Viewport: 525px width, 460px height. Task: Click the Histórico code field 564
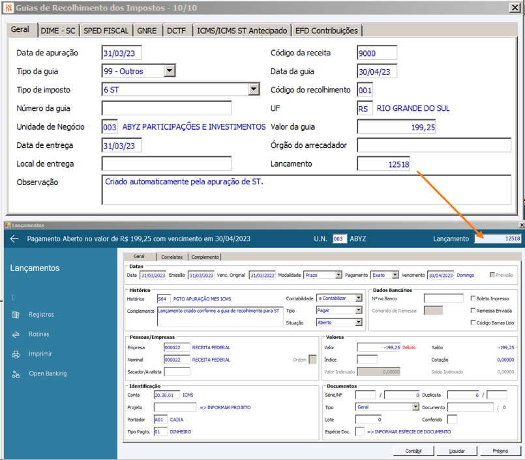pos(164,298)
